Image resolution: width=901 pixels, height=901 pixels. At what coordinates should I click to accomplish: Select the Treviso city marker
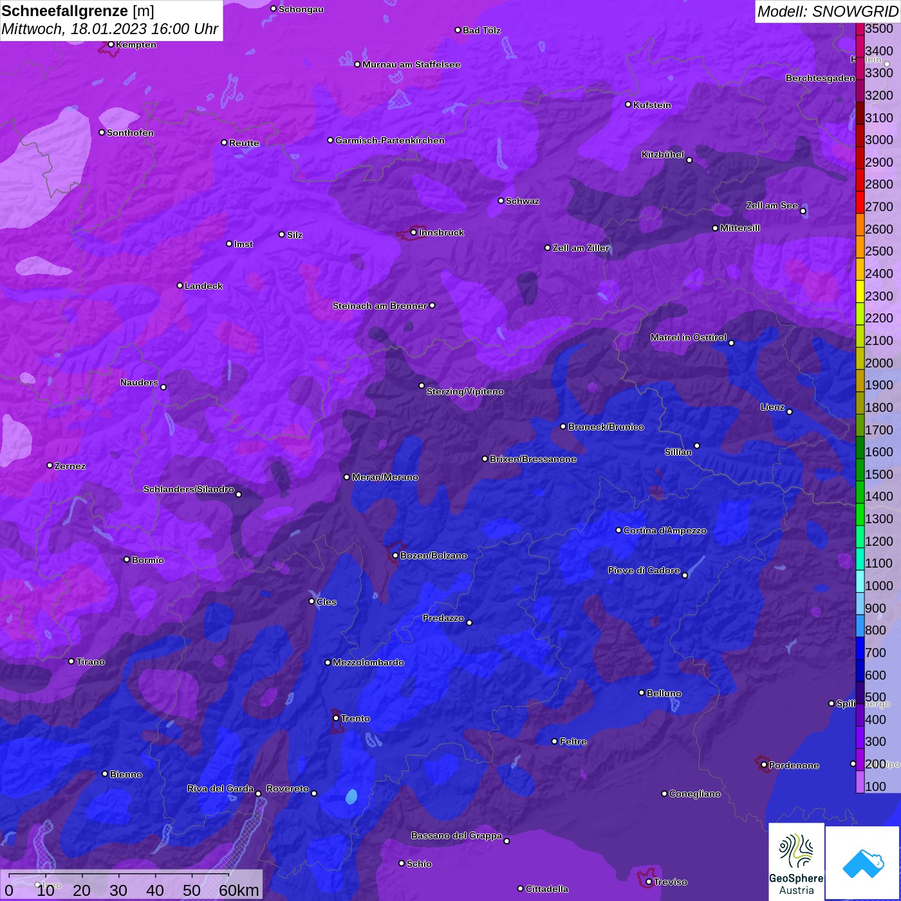coord(649,882)
